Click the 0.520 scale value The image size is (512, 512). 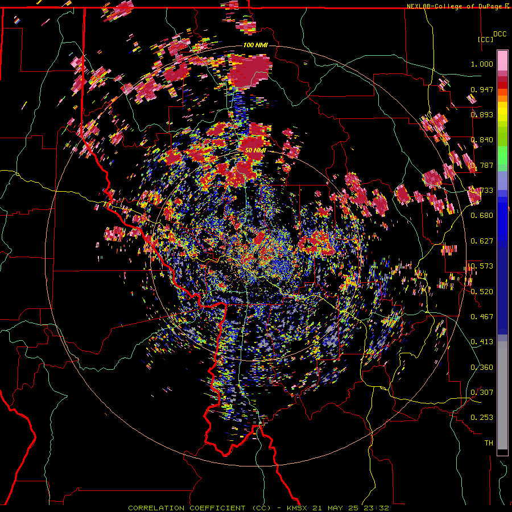pyautogui.click(x=482, y=292)
